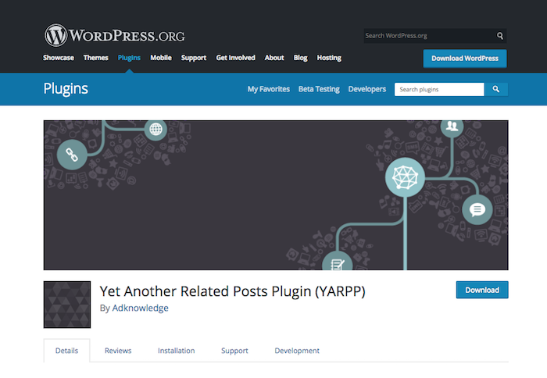Screen dimensions: 547x378
Task: Switch to the plugin Support tab
Action: coord(234,351)
